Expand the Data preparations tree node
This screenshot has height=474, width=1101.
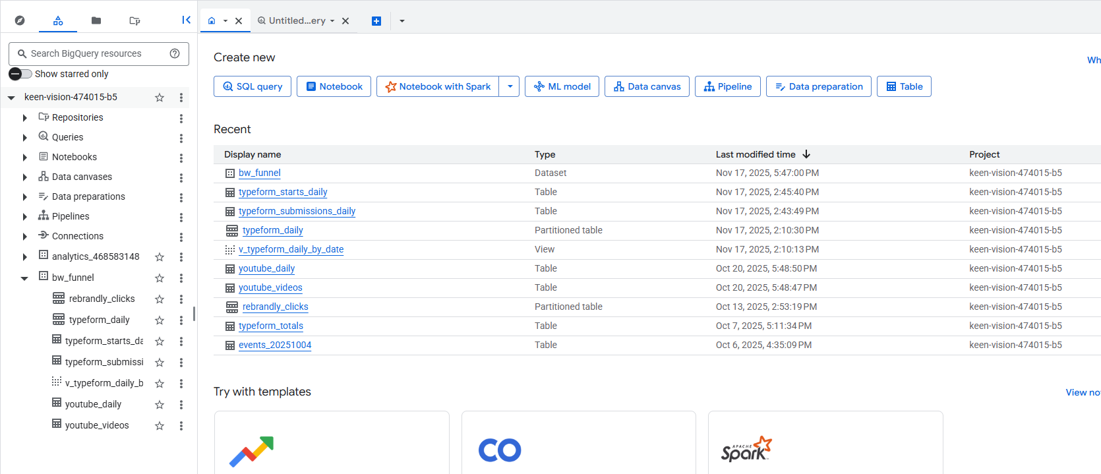click(24, 197)
